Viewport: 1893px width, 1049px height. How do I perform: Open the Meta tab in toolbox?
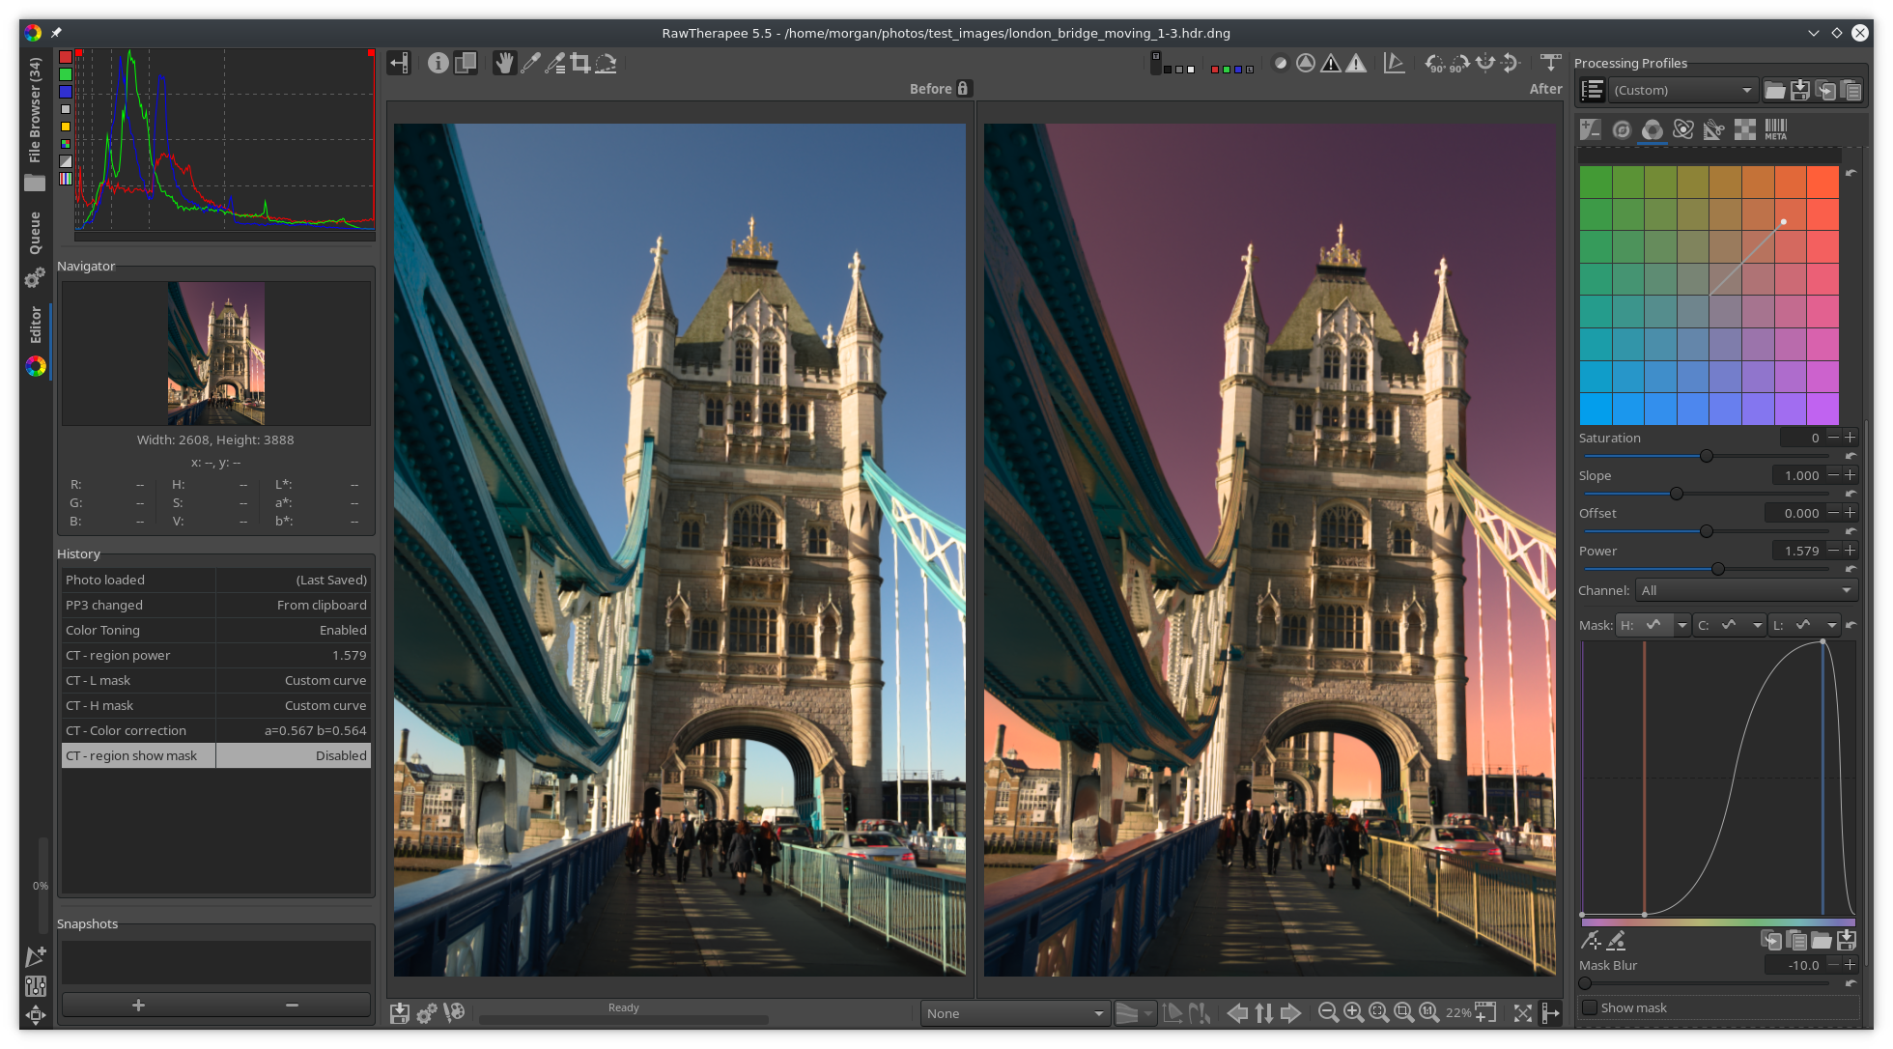(1775, 129)
